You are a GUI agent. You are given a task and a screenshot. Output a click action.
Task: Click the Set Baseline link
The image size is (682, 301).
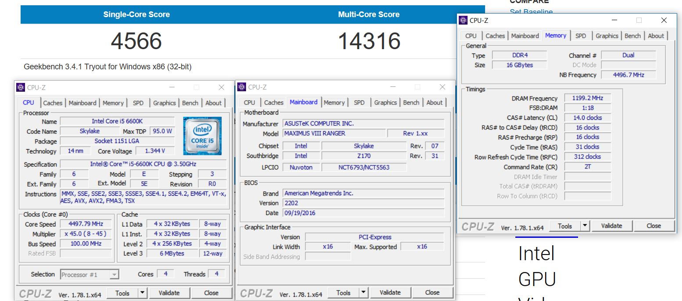[x=531, y=12]
